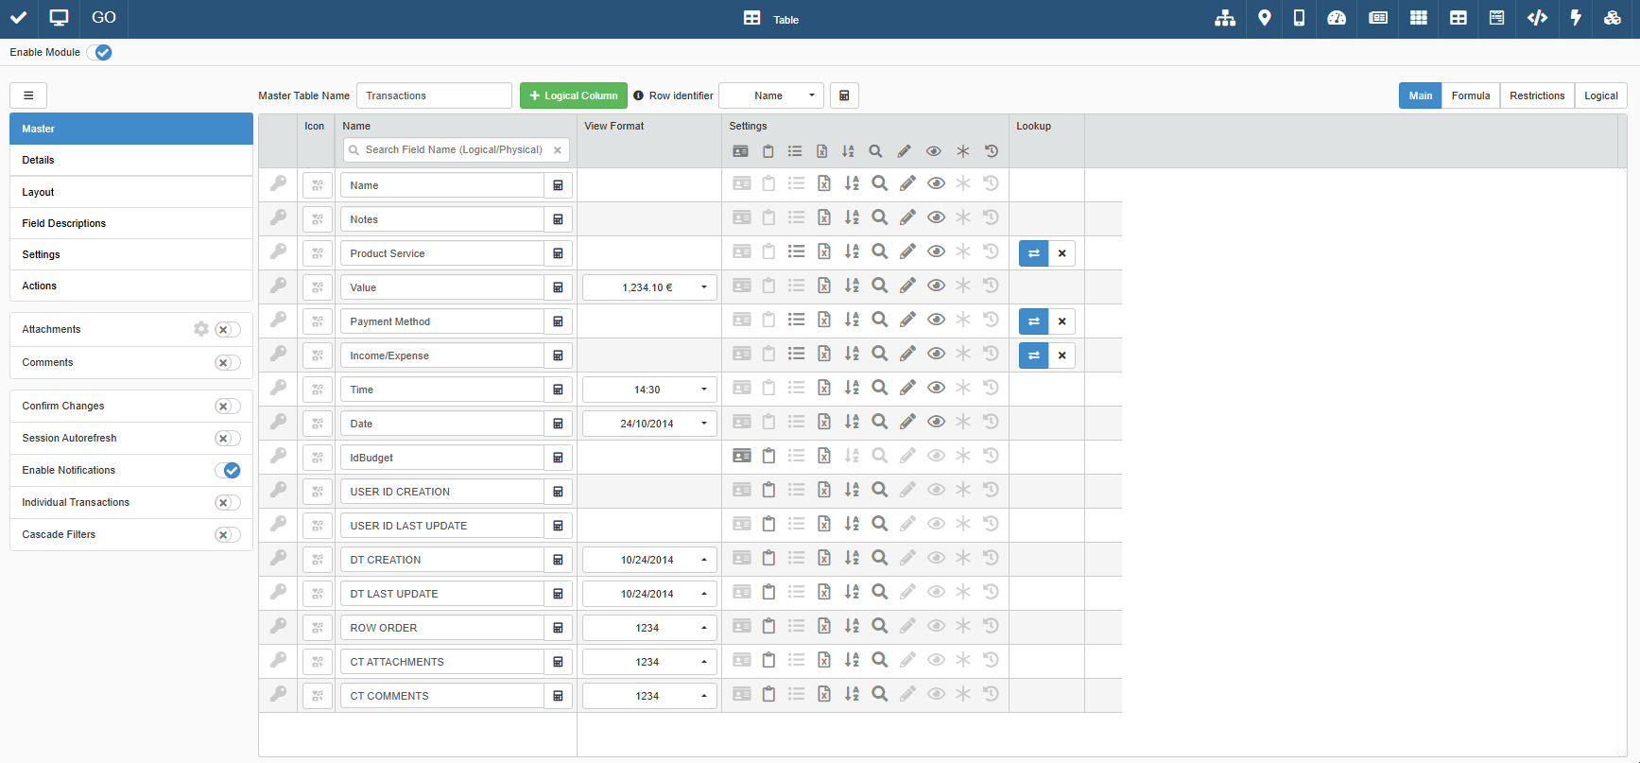This screenshot has width=1640, height=763.
Task: Open the hierarchy sitemap icon in top bar
Action: click(x=1225, y=18)
